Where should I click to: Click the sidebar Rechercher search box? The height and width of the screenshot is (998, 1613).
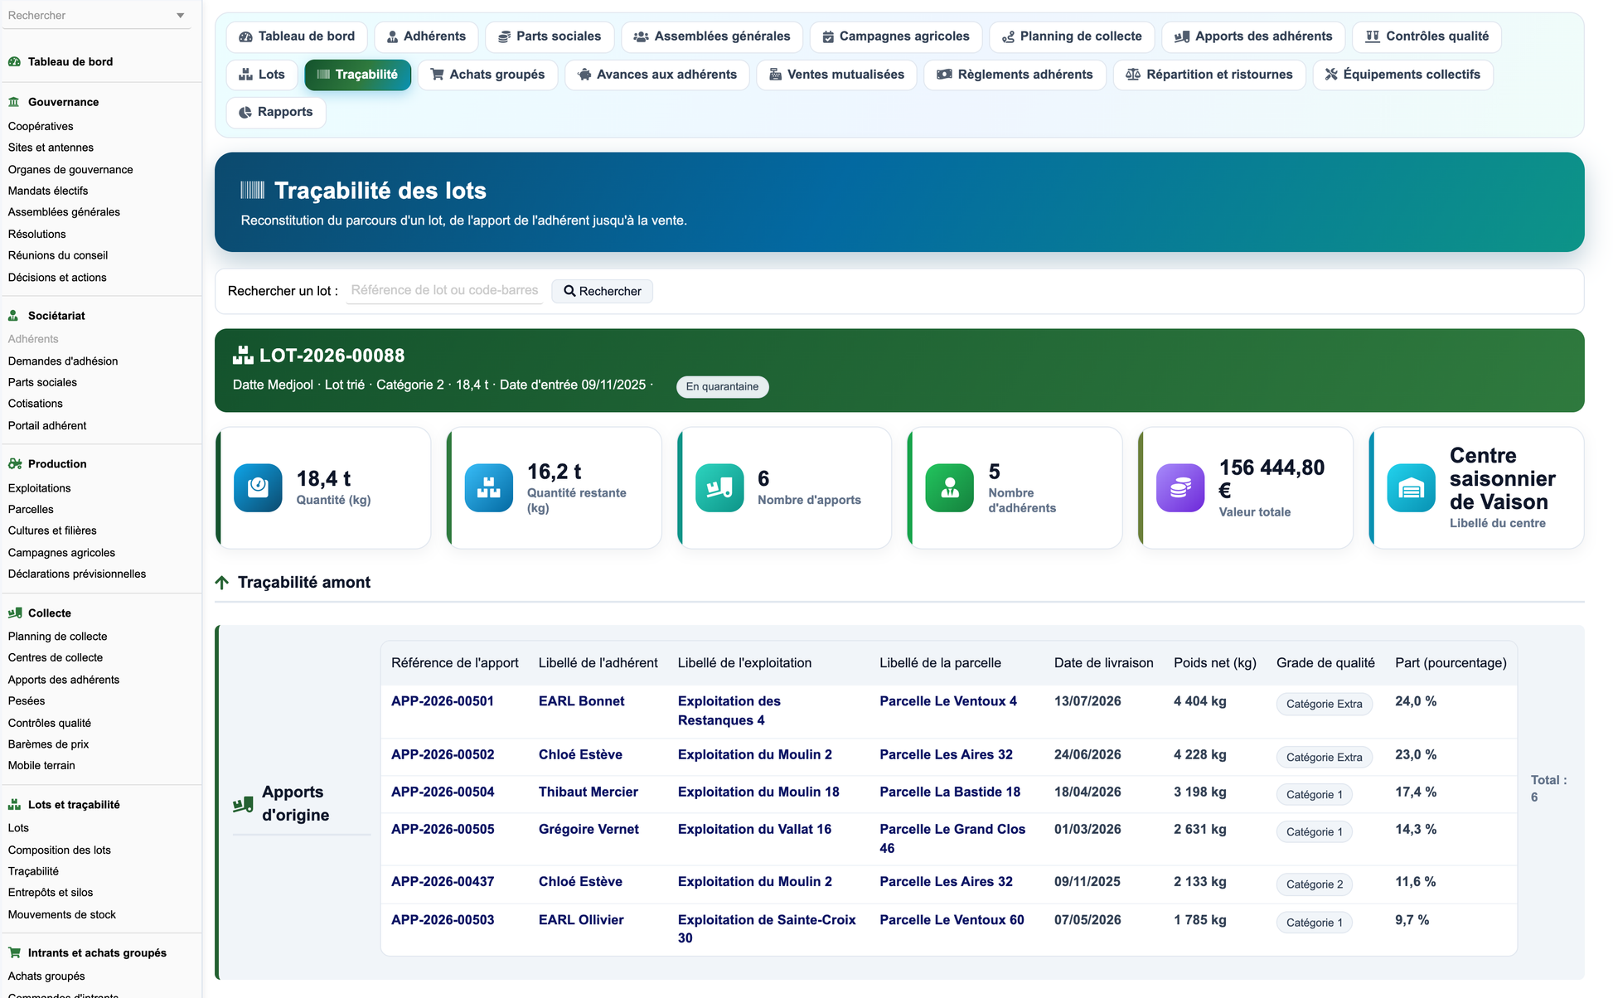click(96, 16)
